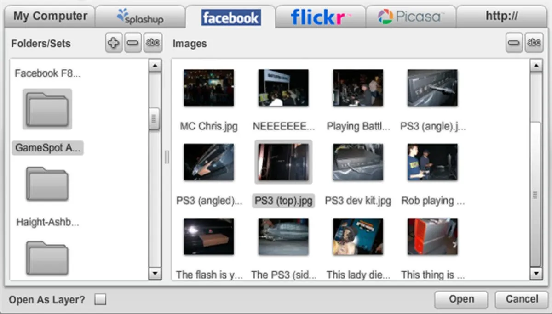Click folders list scroll up arrow
The image size is (552, 314).
[x=155, y=66]
